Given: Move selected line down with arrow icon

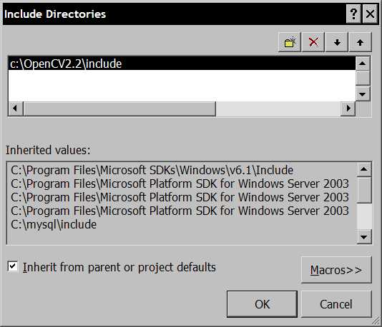Looking at the screenshot, I should coord(337,42).
